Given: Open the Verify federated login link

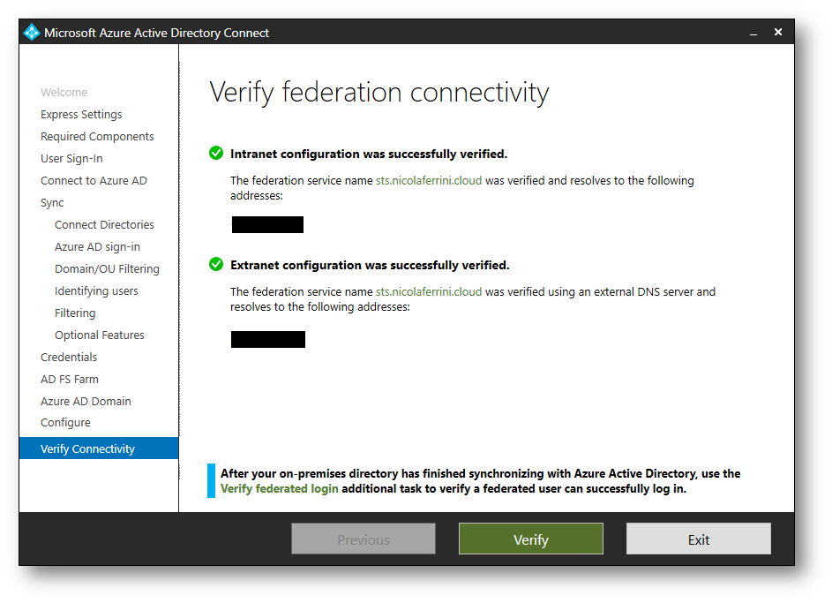Looking at the screenshot, I should pos(279,488).
